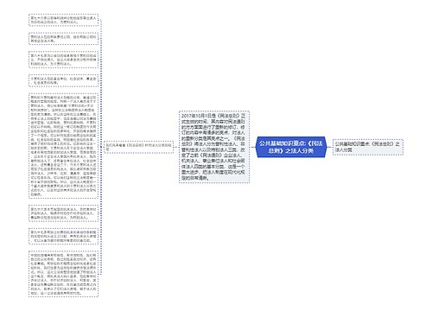
Task: Click the right-side dashed node 公共基础知识重点《民法总则》之法人分类
Action: [x=368, y=147]
